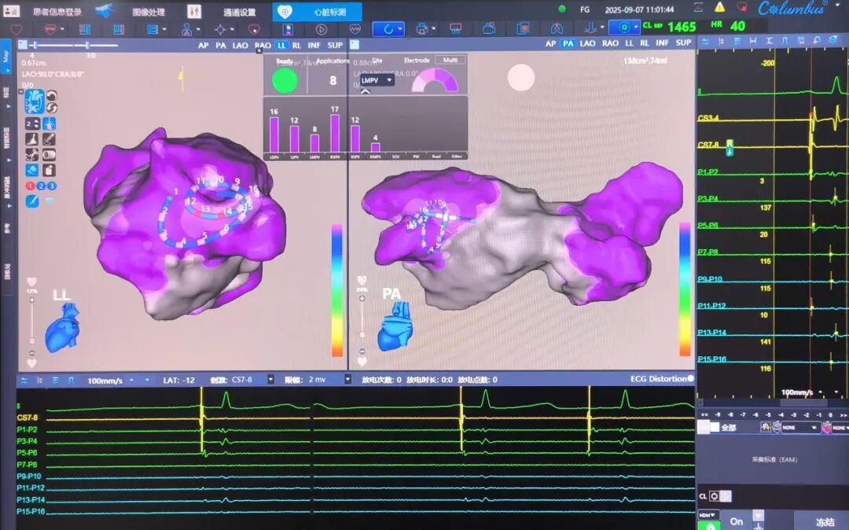This screenshot has width=849, height=530.
Task: Click the Map sidebar tab on left edge
Action: click(6, 56)
